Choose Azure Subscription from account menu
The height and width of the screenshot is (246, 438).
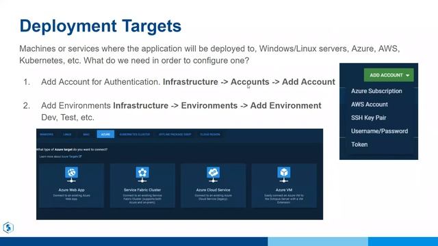(376, 91)
